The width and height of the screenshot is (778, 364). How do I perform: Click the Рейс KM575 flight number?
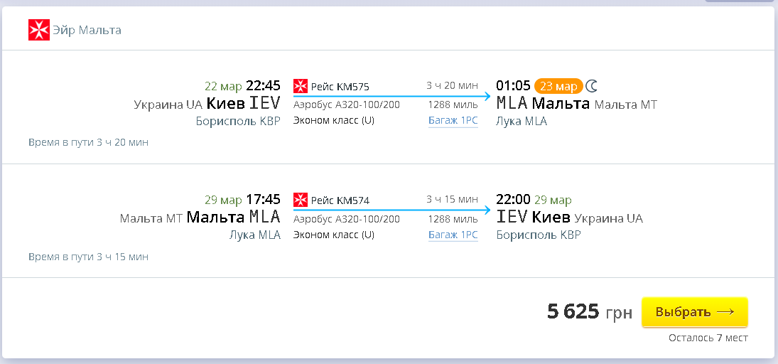coord(340,87)
